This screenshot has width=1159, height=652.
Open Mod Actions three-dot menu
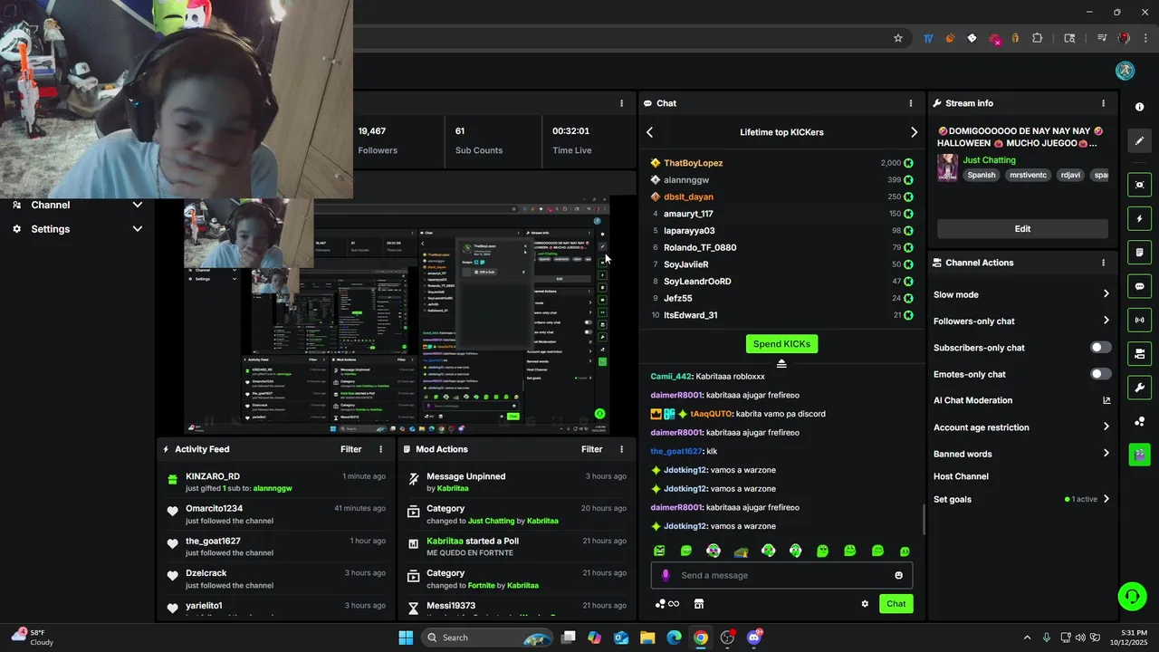click(621, 449)
